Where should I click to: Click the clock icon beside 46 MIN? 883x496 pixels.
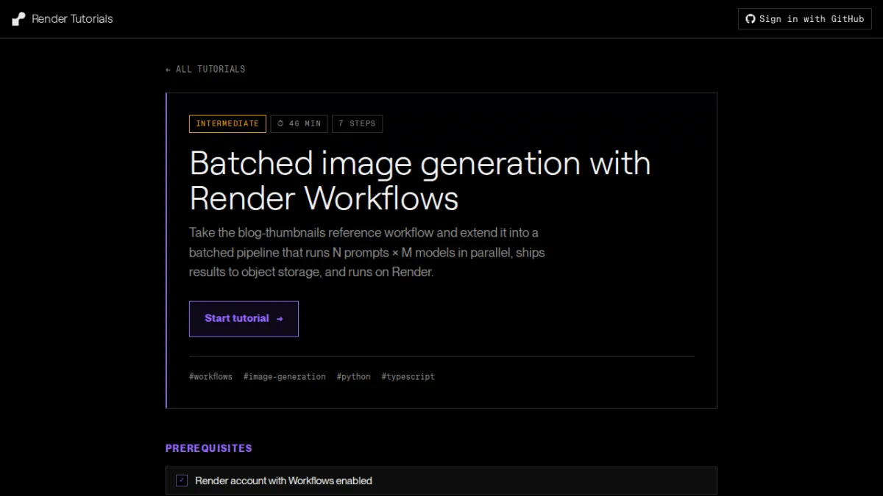point(281,123)
